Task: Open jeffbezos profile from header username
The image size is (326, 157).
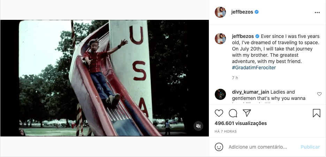Action: tap(242, 12)
